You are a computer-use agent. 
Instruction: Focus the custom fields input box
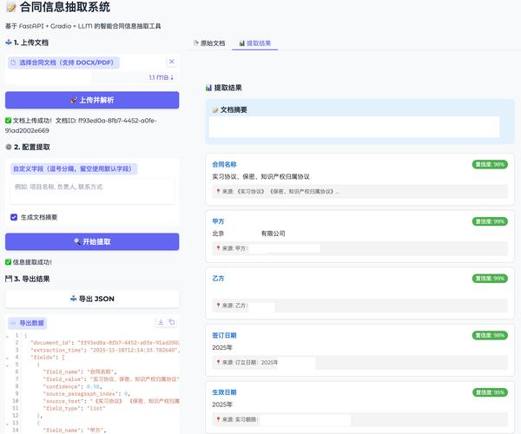click(92, 192)
